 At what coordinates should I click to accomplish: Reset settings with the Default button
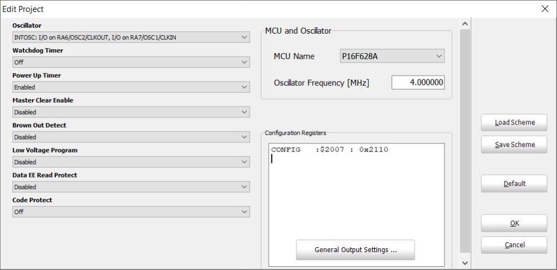coord(514,184)
